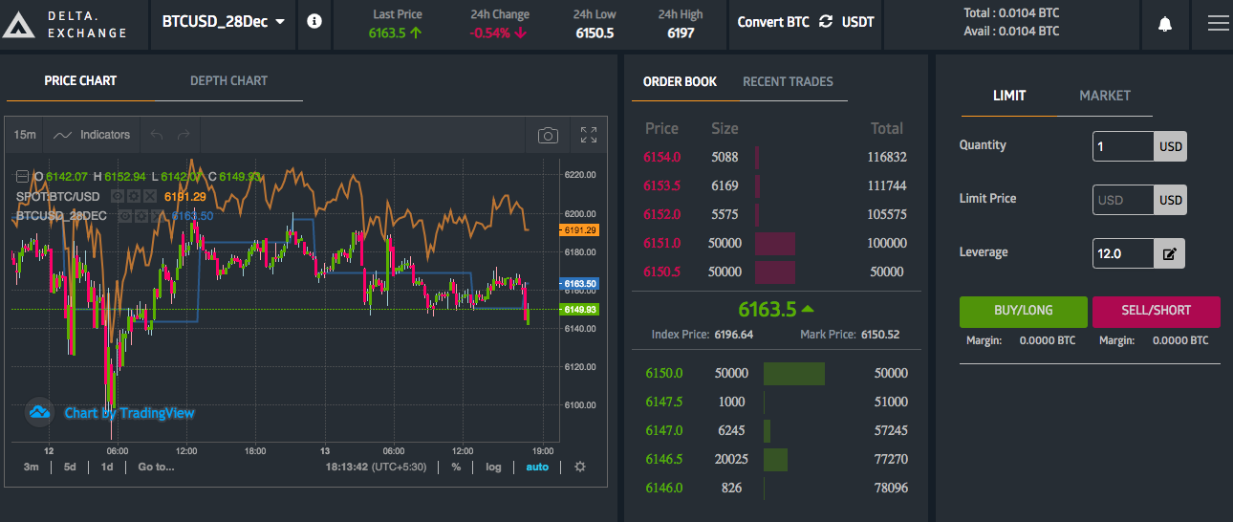Hide the SPOT:BTC/USD indicator with eye icon
1233x522 pixels.
(x=118, y=196)
